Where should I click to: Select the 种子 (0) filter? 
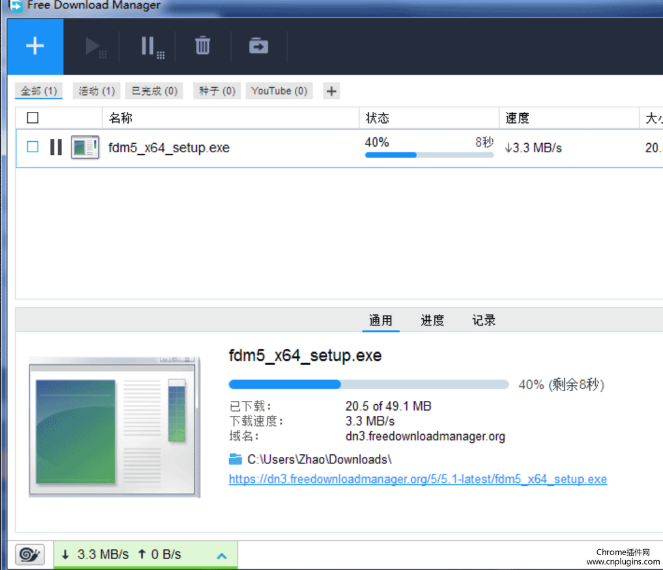pos(218,91)
